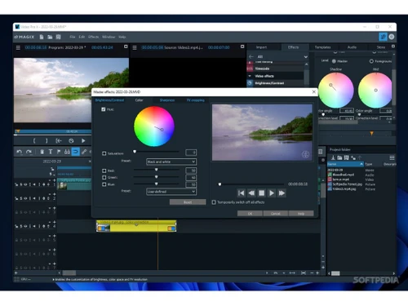The width and height of the screenshot is (408, 306).
Task: Set a marker with the flag icon
Action: pos(59,152)
